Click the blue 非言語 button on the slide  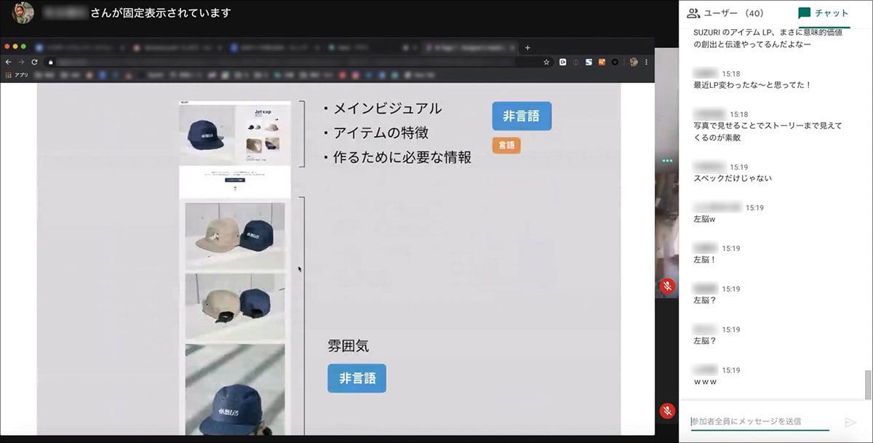coord(522,116)
